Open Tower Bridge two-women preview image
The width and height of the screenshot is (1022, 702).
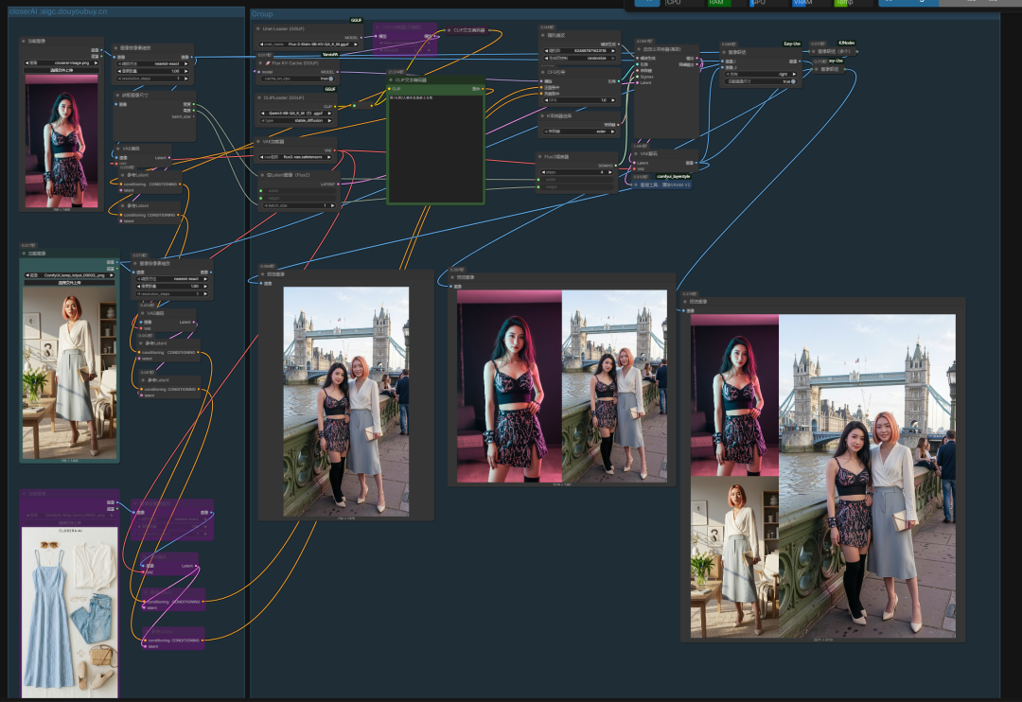346,401
